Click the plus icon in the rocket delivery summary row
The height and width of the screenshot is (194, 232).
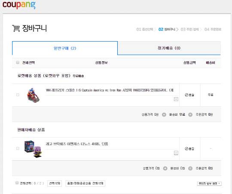coord(164,114)
